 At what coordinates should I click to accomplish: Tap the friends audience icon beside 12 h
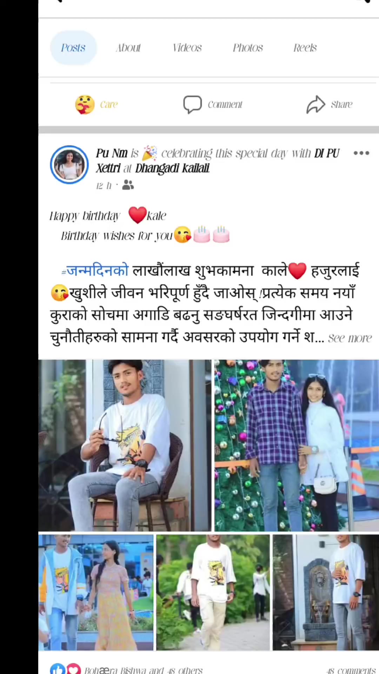pos(128,185)
